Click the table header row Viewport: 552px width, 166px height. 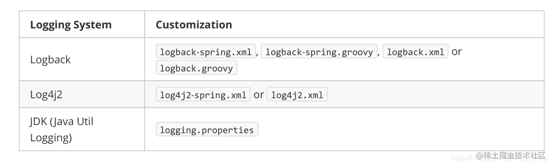282,25
